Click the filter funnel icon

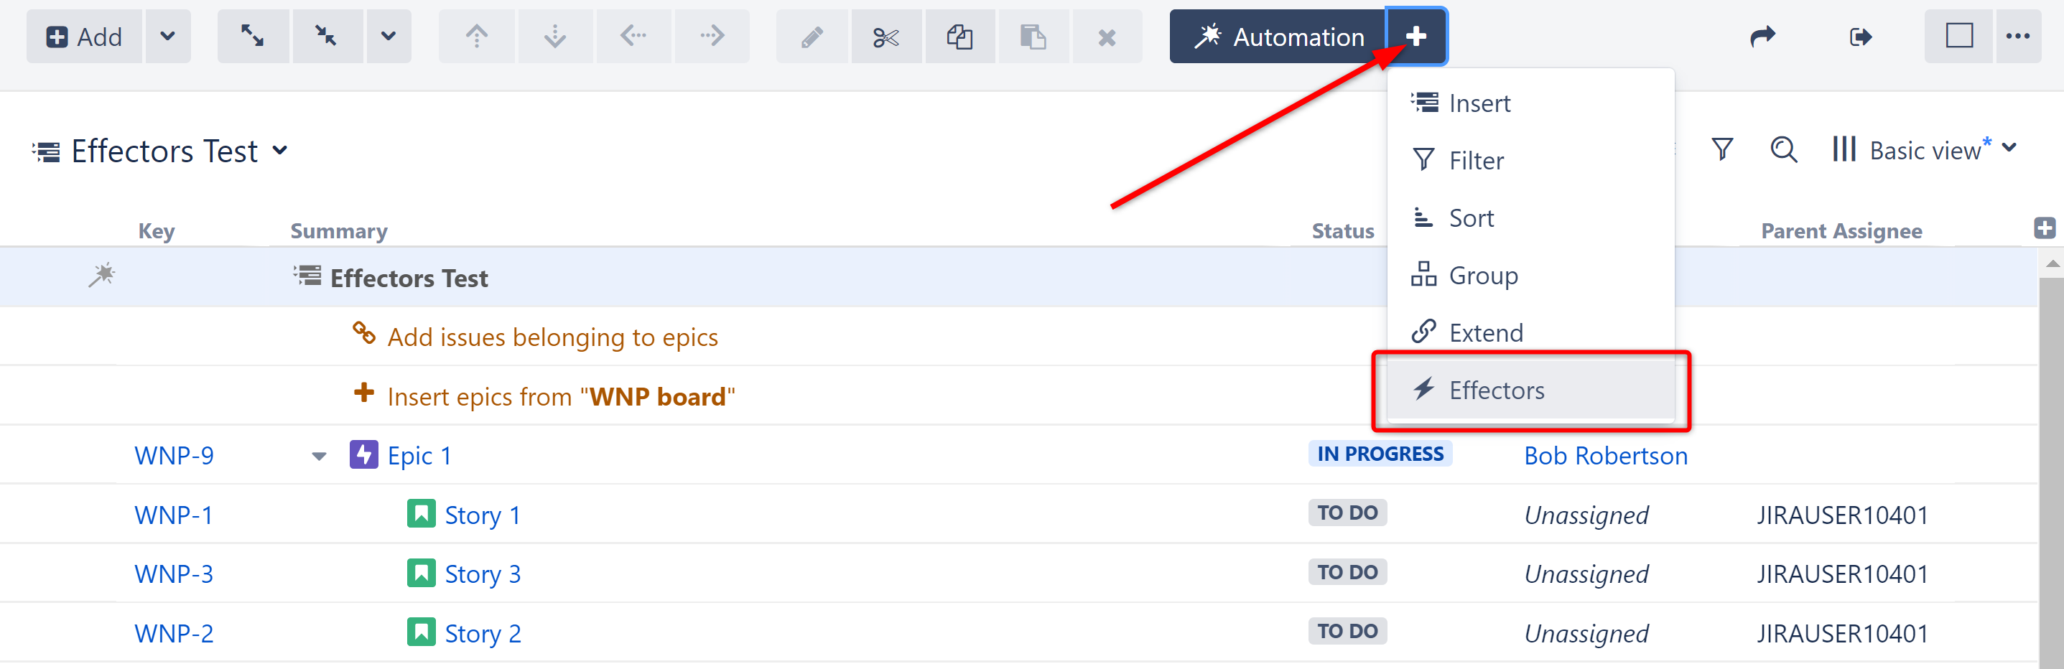[x=1722, y=149]
